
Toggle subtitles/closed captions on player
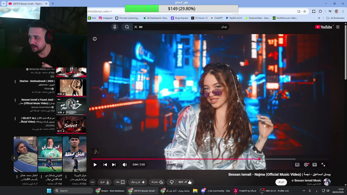pyautogui.click(x=297, y=165)
